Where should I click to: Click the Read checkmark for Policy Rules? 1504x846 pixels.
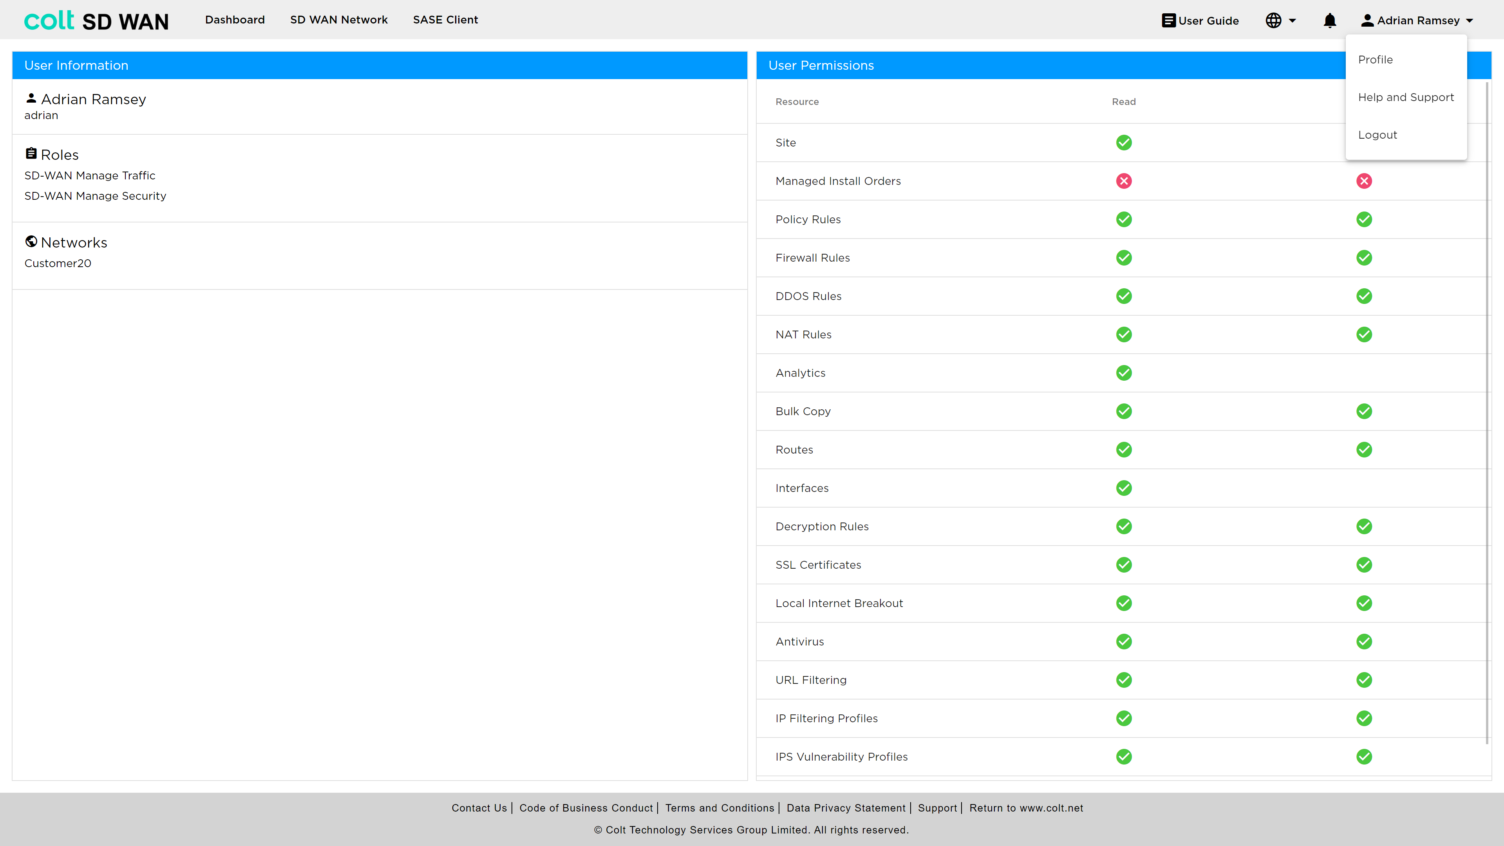(x=1124, y=219)
